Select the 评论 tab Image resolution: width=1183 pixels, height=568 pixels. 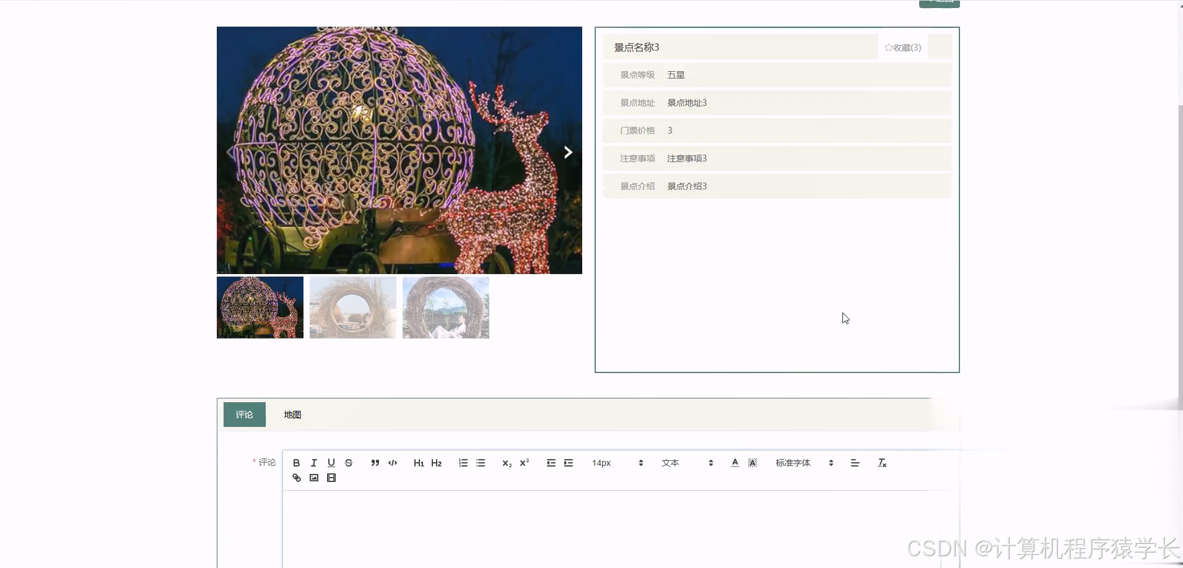pos(244,415)
